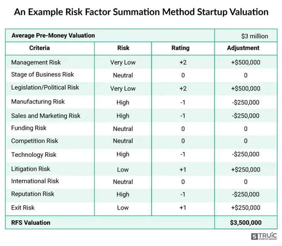Viewport: 282px width, 246px height.
Task: Click the Exit Risk row label
Action: pyautogui.click(x=23, y=208)
